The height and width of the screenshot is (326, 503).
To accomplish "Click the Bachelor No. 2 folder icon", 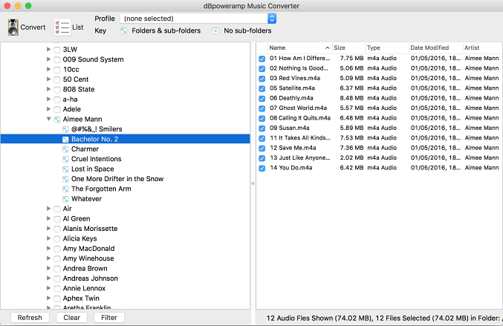I will pos(65,139).
